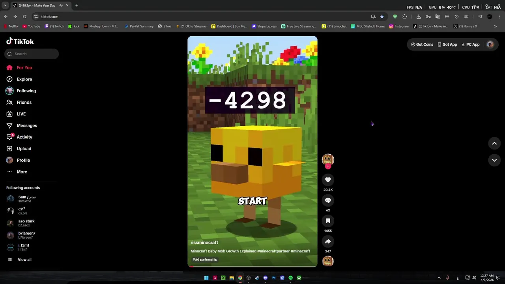Screen dimensions: 505x284
Task: Open the PayPal: Summary bookmark
Action: tap(138, 26)
